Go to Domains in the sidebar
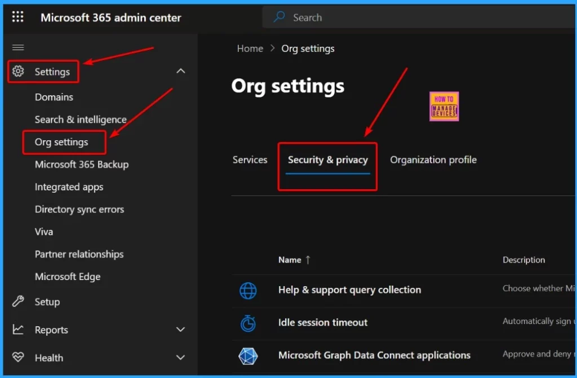This screenshot has height=378, width=577. click(54, 97)
